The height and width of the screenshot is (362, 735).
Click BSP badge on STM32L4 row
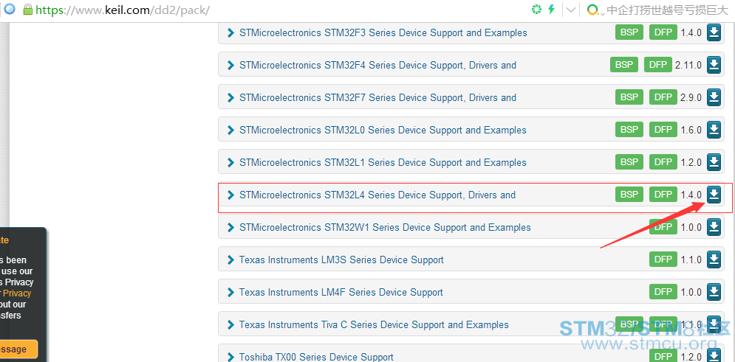[x=629, y=195]
